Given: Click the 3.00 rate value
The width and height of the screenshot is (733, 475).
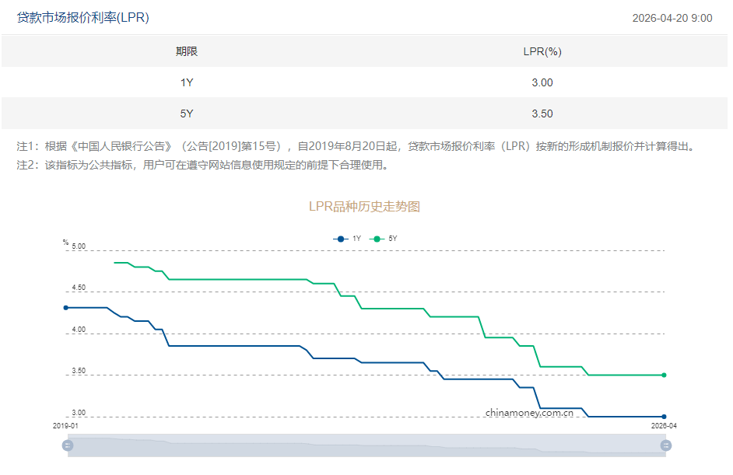Looking at the screenshot, I should [x=542, y=82].
